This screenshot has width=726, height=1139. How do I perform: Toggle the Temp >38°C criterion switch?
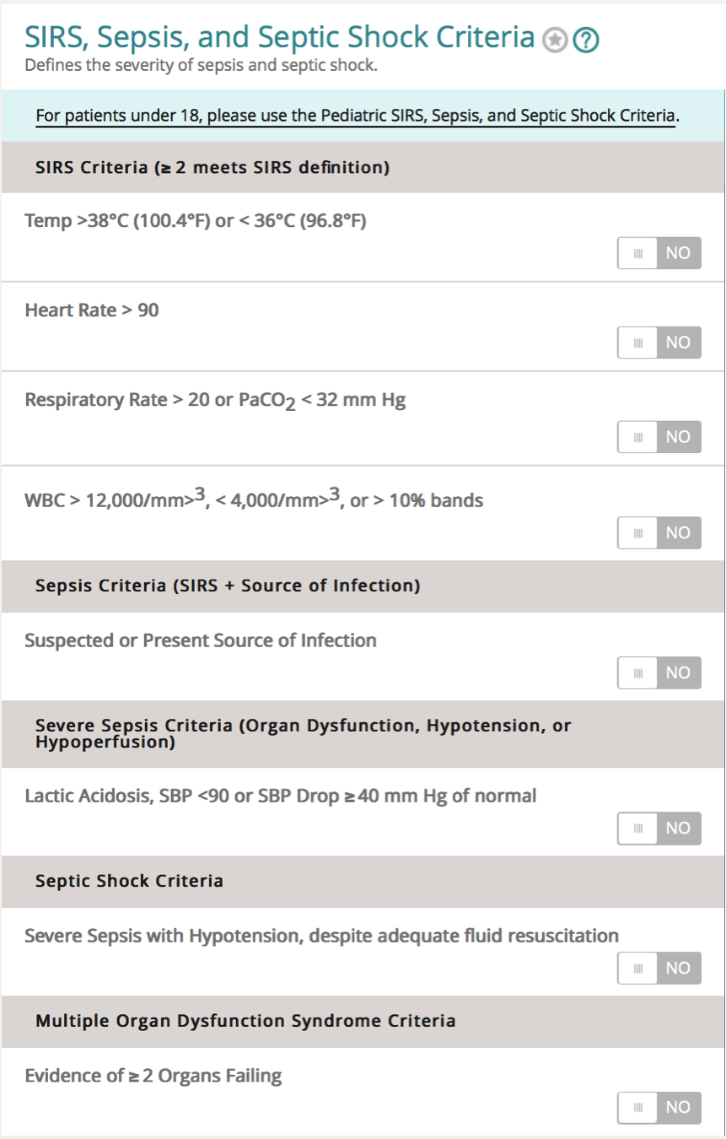click(659, 253)
